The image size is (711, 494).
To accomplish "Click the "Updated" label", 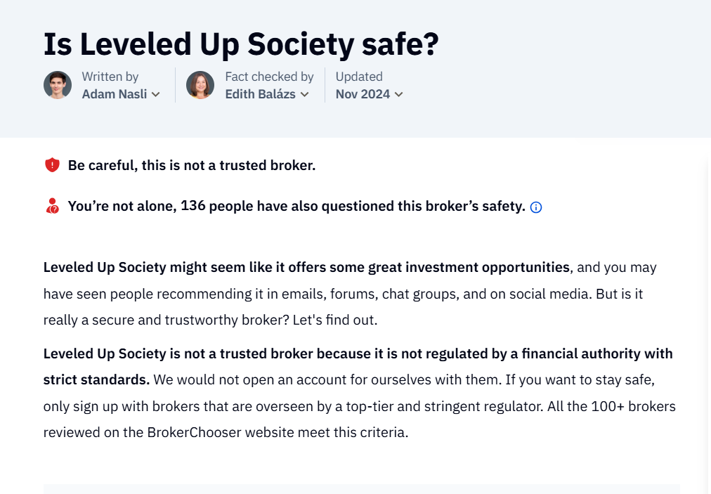I will (359, 77).
